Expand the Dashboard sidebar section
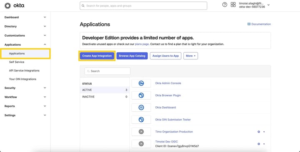The height and width of the screenshot is (152, 300). click(45, 17)
